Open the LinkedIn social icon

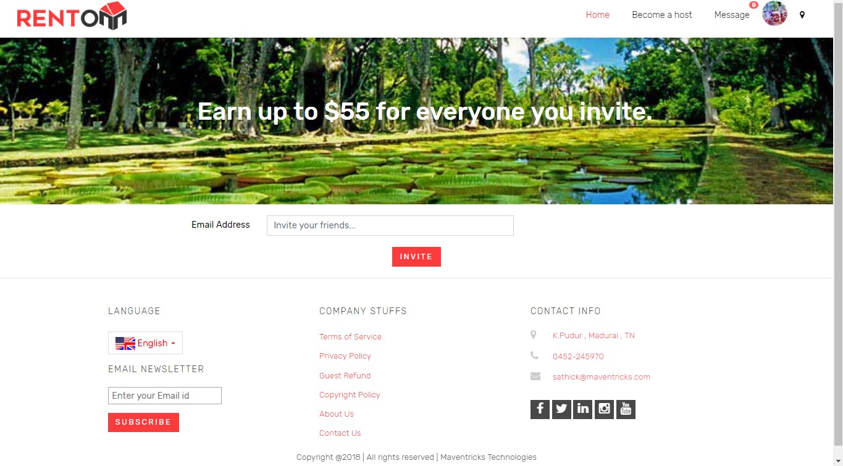coord(582,409)
